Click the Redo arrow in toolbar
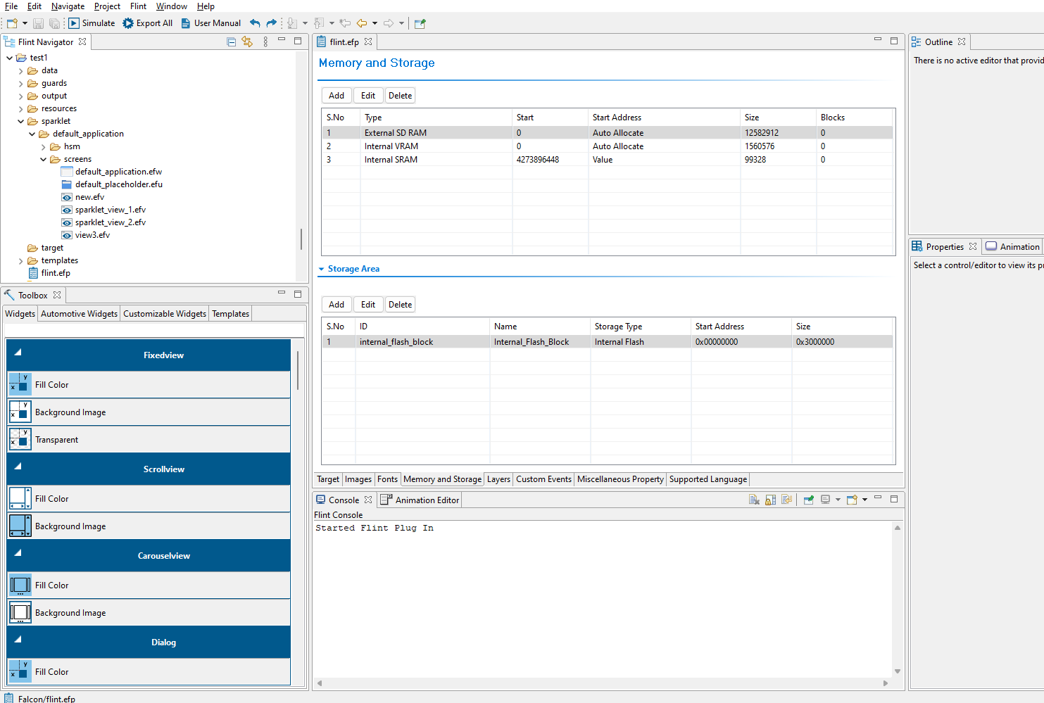 click(x=272, y=23)
